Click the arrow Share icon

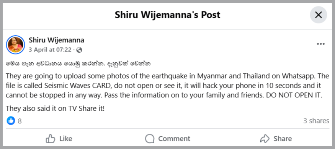pos(265,139)
